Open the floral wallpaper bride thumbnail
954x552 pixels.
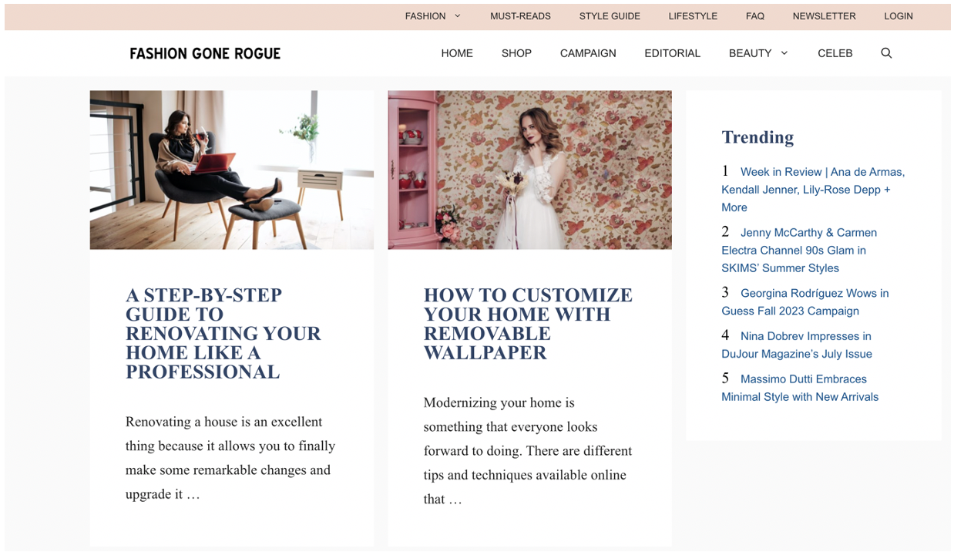(x=529, y=170)
